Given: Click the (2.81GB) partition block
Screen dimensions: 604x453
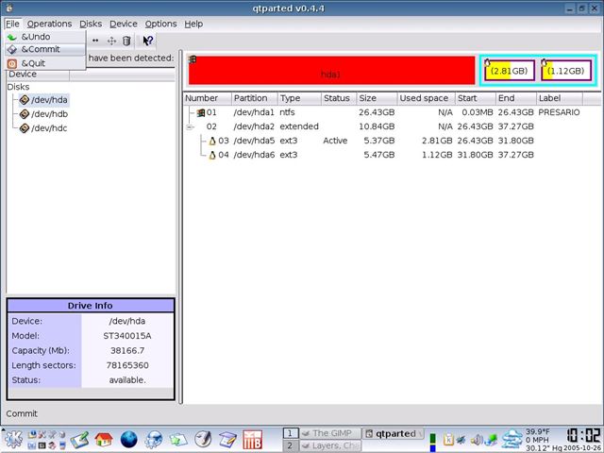Looking at the screenshot, I should tap(510, 71).
